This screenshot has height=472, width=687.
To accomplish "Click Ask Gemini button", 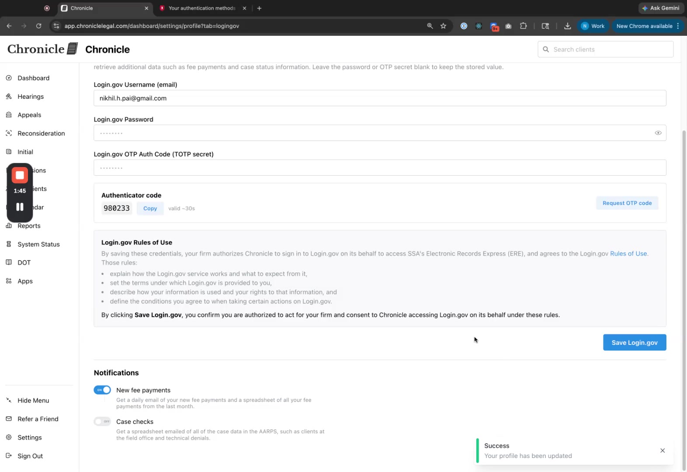I will (x=660, y=8).
